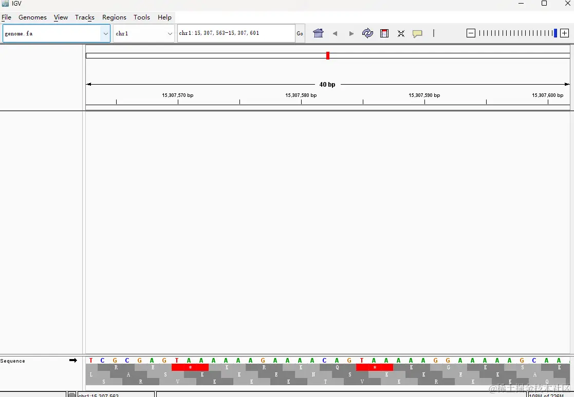The image size is (574, 397).
Task: Refresh the view with the reload icon
Action: click(x=367, y=33)
